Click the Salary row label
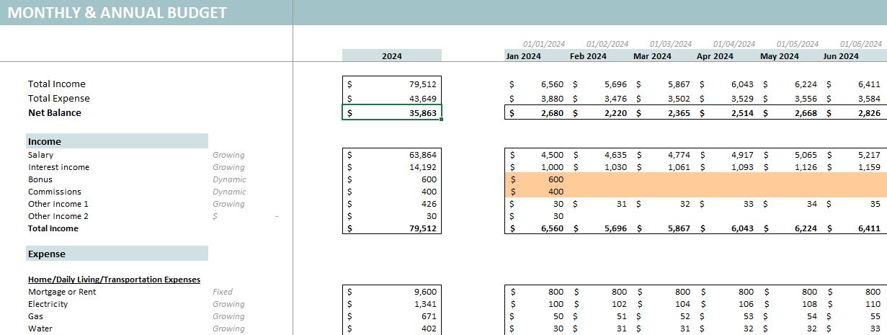 click(40, 155)
